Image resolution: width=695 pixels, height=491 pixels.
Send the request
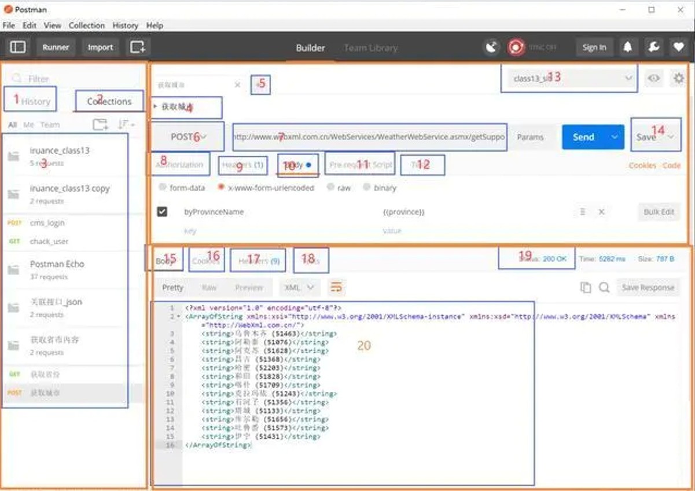[583, 137]
